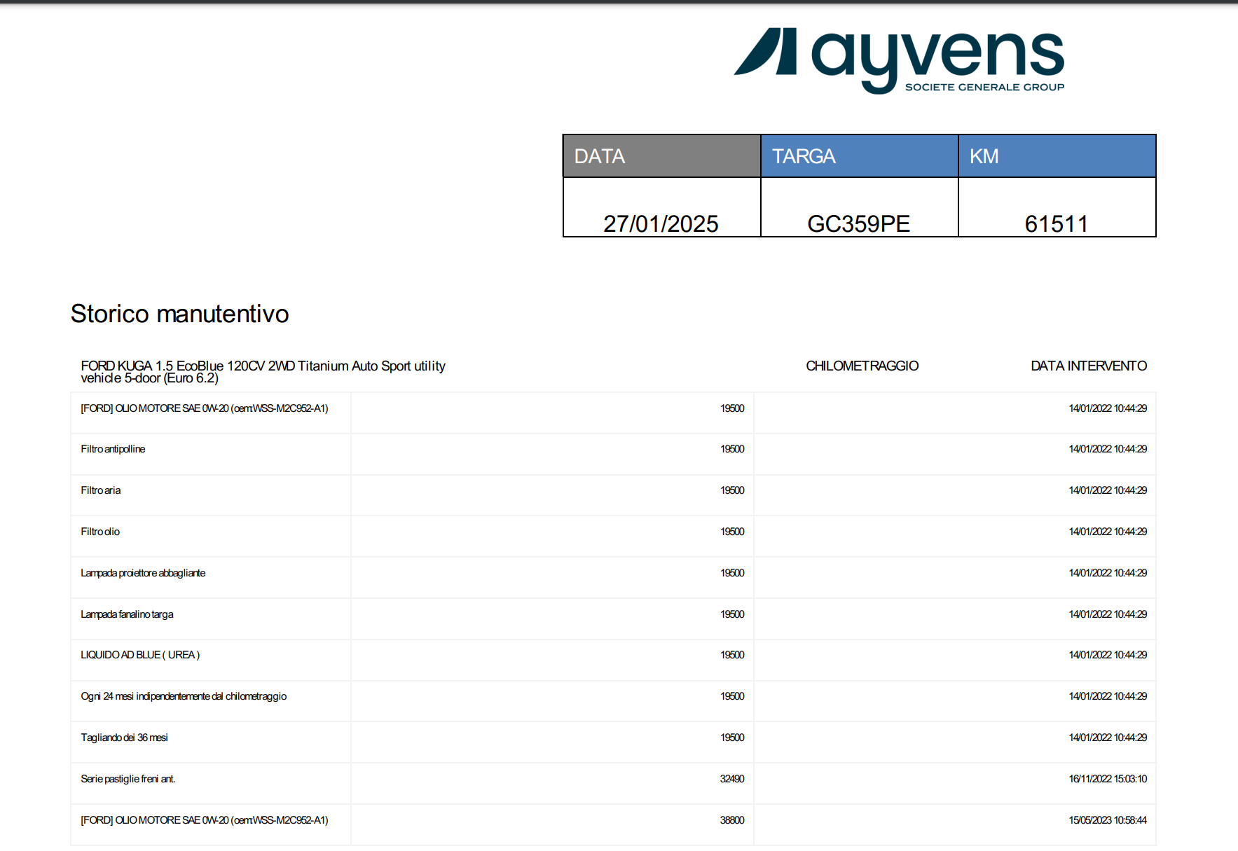Click mileage in Tagliando dei 36 mesi row
The width and height of the screenshot is (1238, 851).
tap(732, 738)
